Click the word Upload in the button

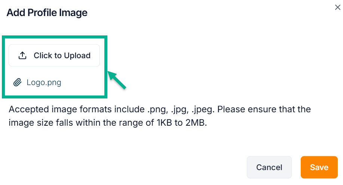tap(77, 56)
